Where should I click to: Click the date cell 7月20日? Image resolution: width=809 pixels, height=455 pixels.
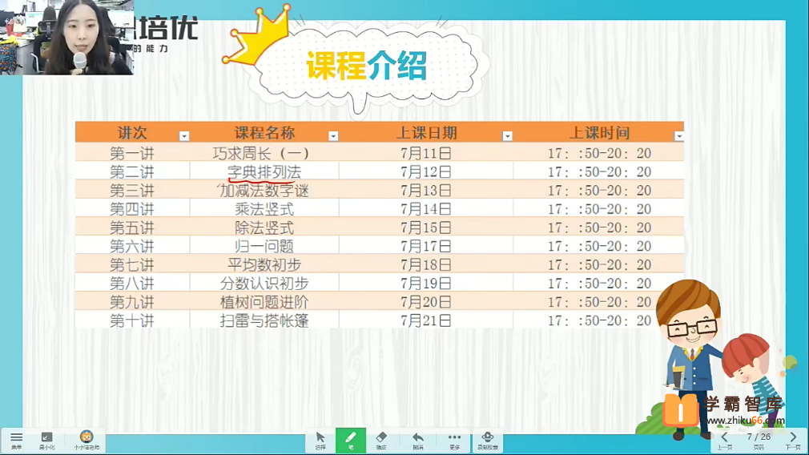click(x=426, y=302)
